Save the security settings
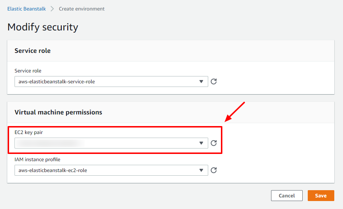This screenshot has width=343, height=209. tap(321, 196)
